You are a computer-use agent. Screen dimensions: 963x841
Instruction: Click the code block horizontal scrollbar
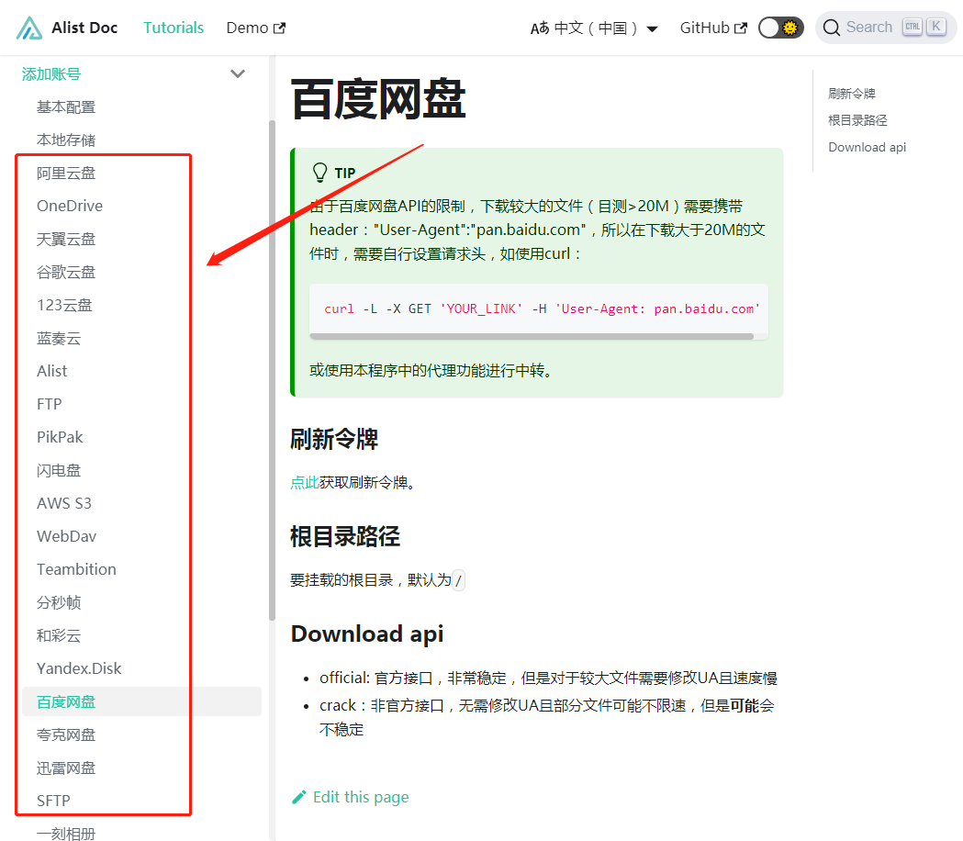tap(532, 336)
